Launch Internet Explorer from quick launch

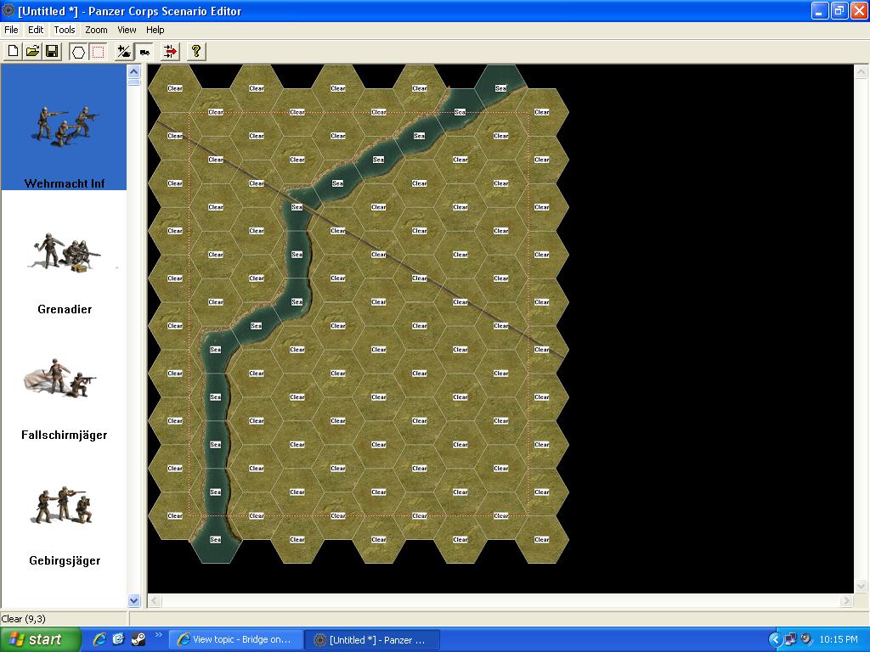[x=99, y=639]
